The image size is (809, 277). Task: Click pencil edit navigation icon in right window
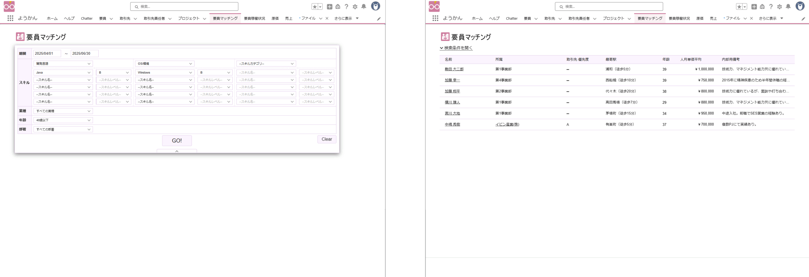(x=803, y=19)
